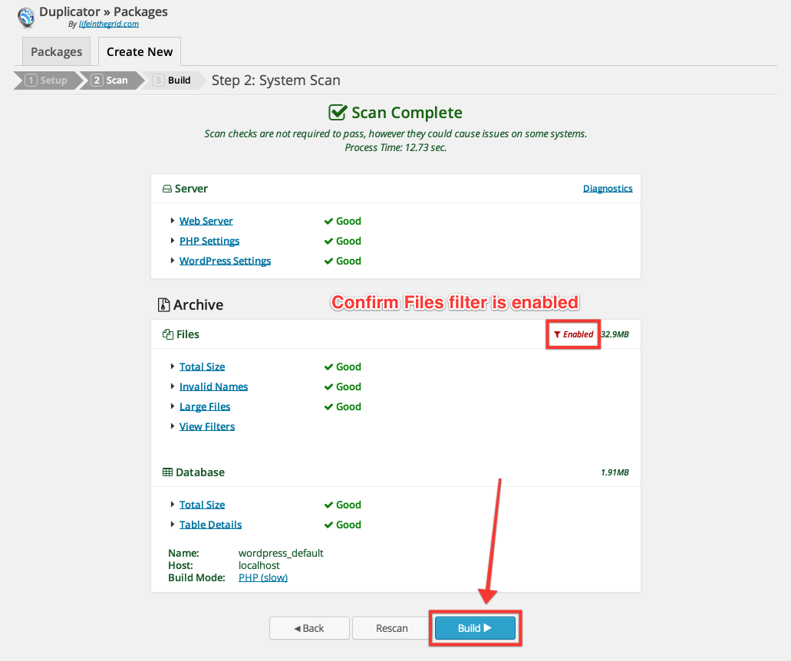Open the Table Details link

(210, 525)
